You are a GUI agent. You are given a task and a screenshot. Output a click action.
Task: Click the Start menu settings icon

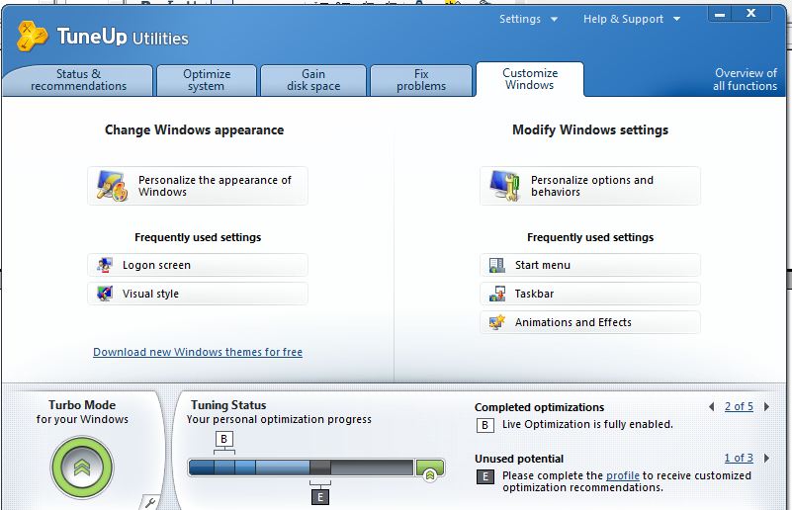click(498, 265)
